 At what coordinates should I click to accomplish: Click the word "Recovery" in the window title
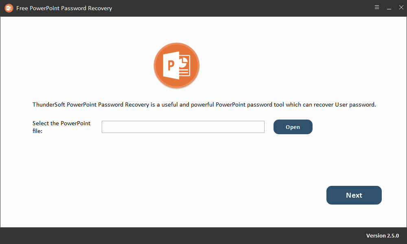pyautogui.click(x=100, y=8)
